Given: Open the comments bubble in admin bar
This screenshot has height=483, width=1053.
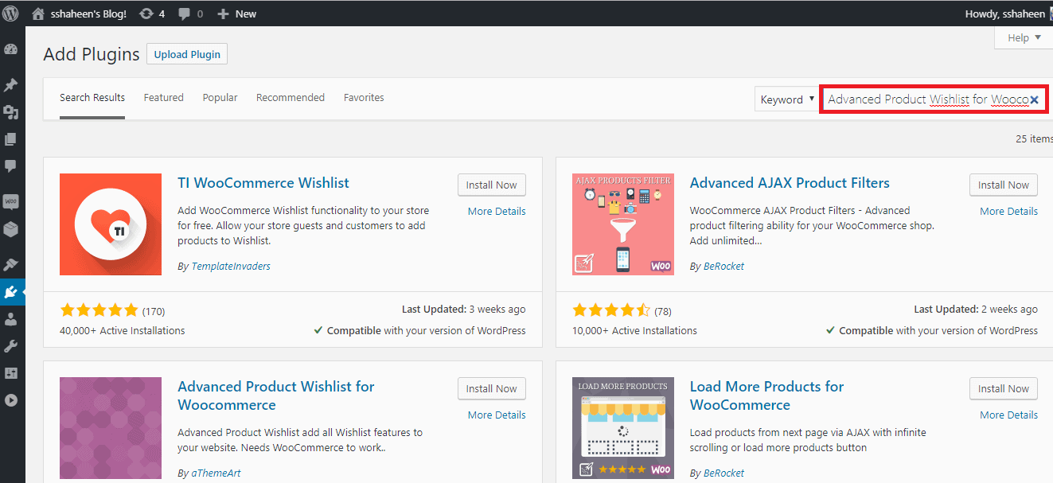Looking at the screenshot, I should 190,14.
